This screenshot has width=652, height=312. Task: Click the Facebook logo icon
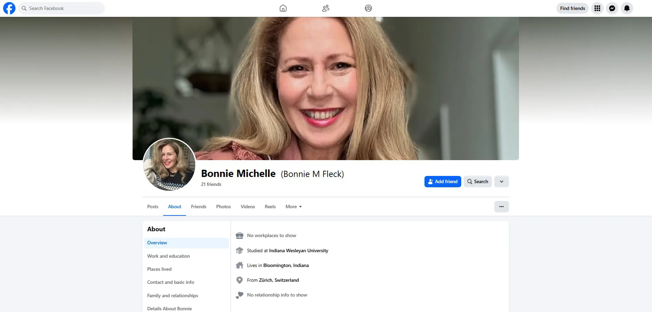(x=9, y=8)
